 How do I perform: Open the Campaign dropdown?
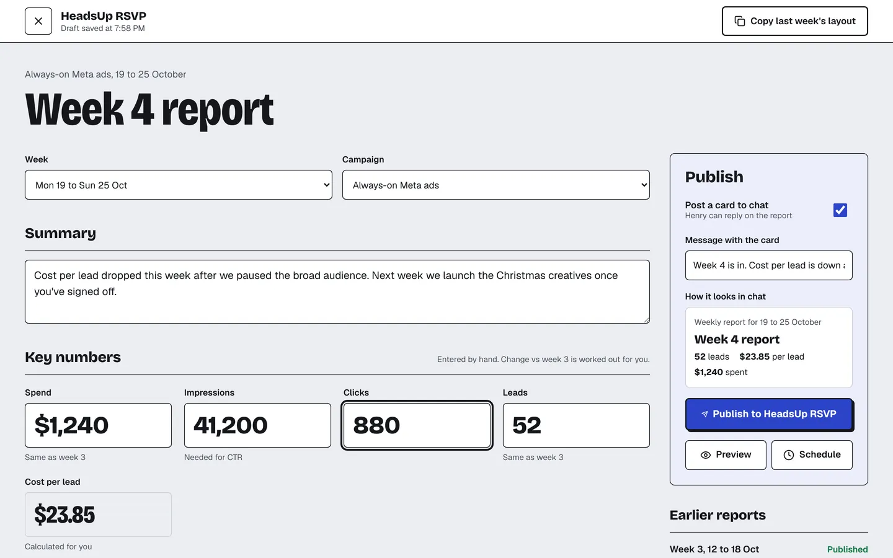(496, 185)
